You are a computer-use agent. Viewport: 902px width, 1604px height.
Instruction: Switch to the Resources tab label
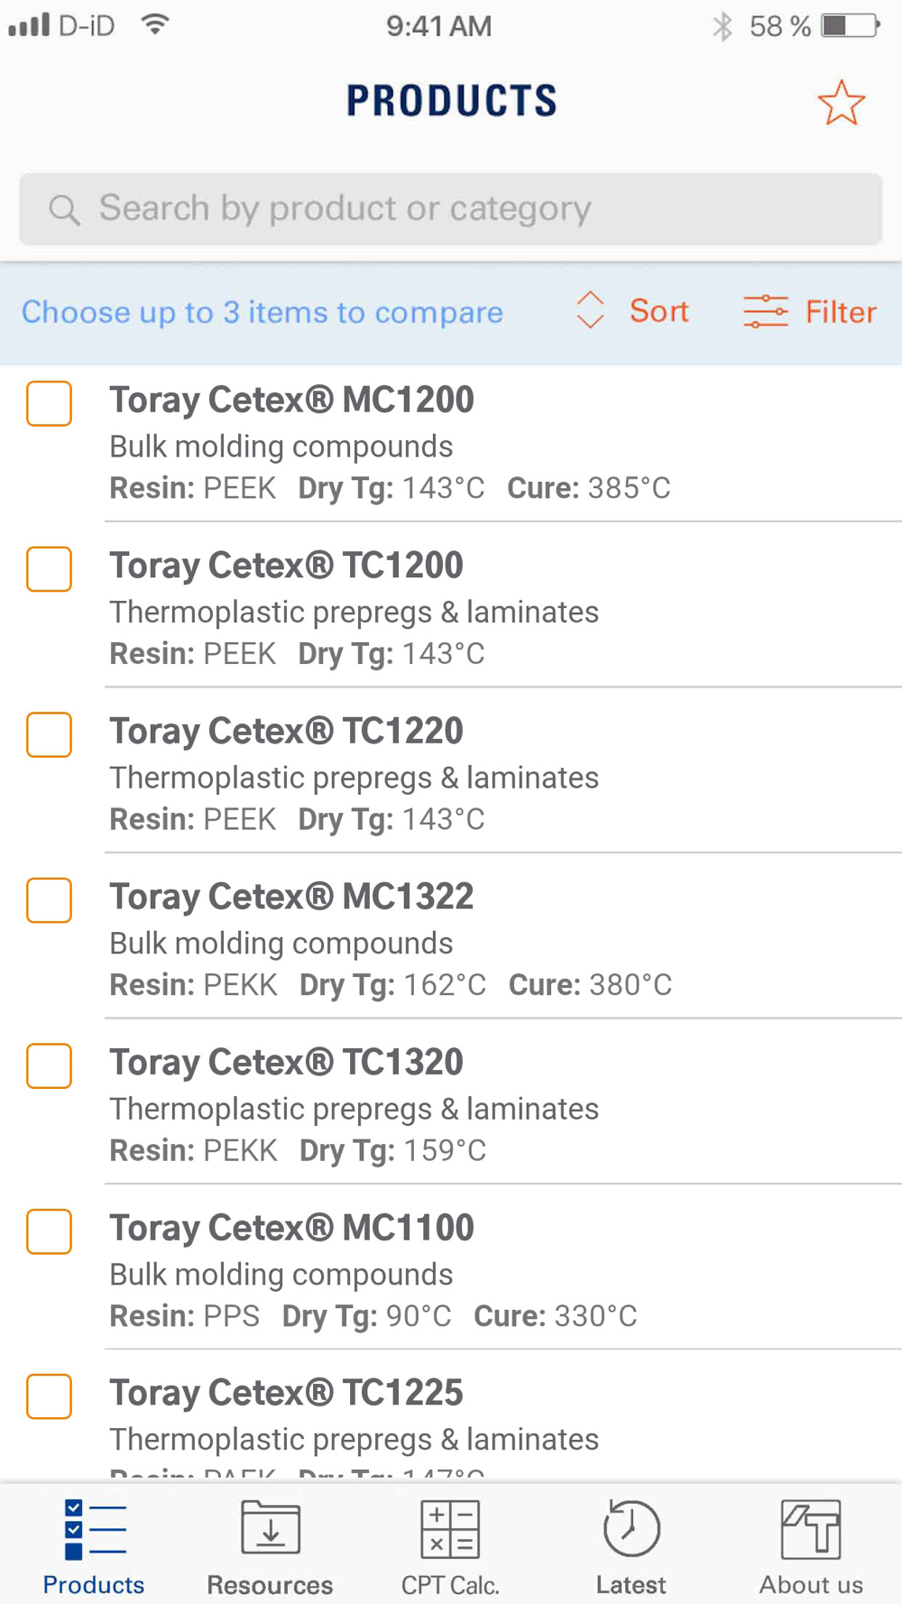pos(270,1585)
